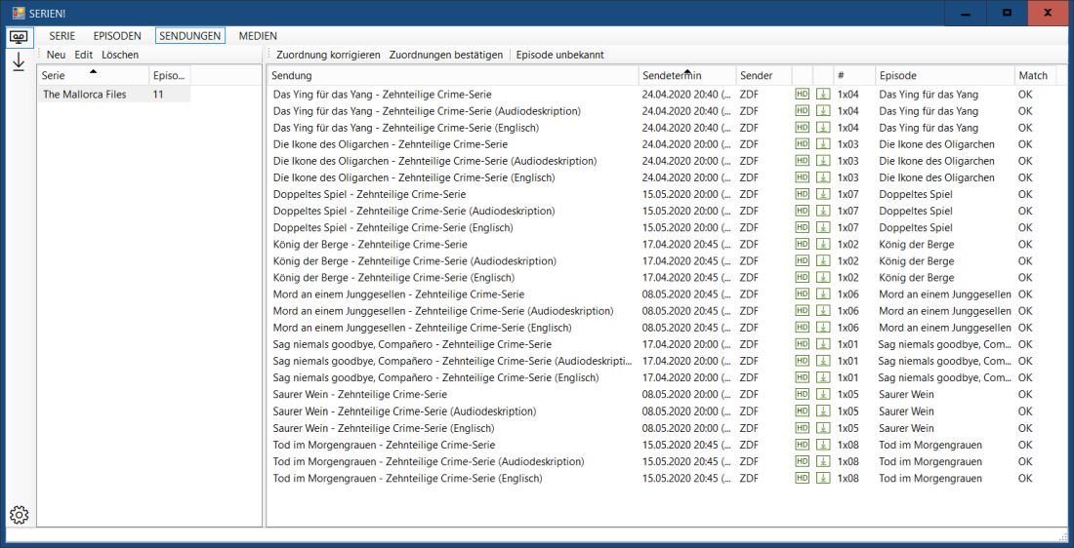Switch to the EPISODEN tab

[x=117, y=36]
